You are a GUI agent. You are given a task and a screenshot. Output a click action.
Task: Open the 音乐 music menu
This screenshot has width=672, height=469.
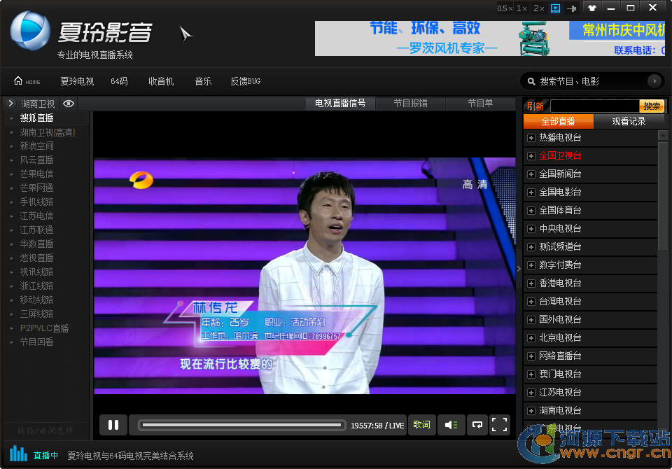click(203, 81)
